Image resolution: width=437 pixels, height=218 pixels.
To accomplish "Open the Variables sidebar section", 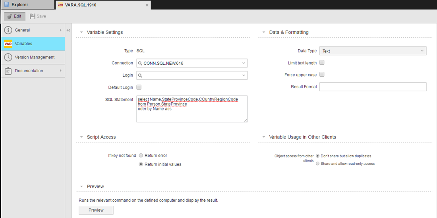I will (33, 44).
